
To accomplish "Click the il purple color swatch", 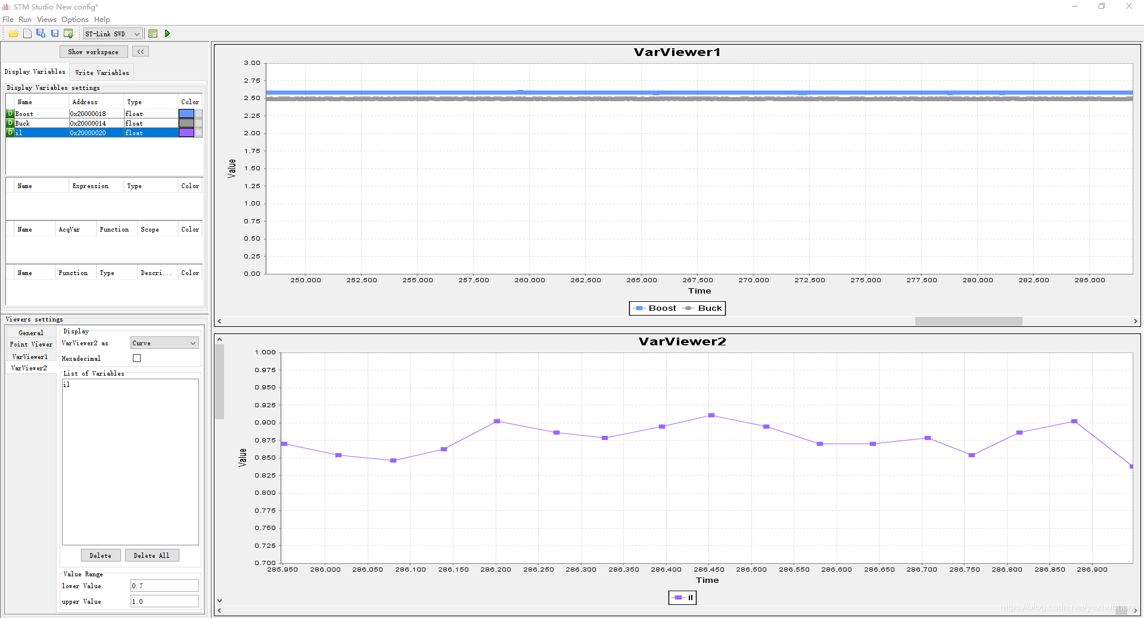I will (x=186, y=133).
